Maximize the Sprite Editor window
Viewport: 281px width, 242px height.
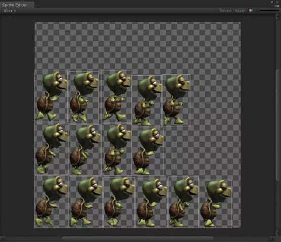point(272,2)
